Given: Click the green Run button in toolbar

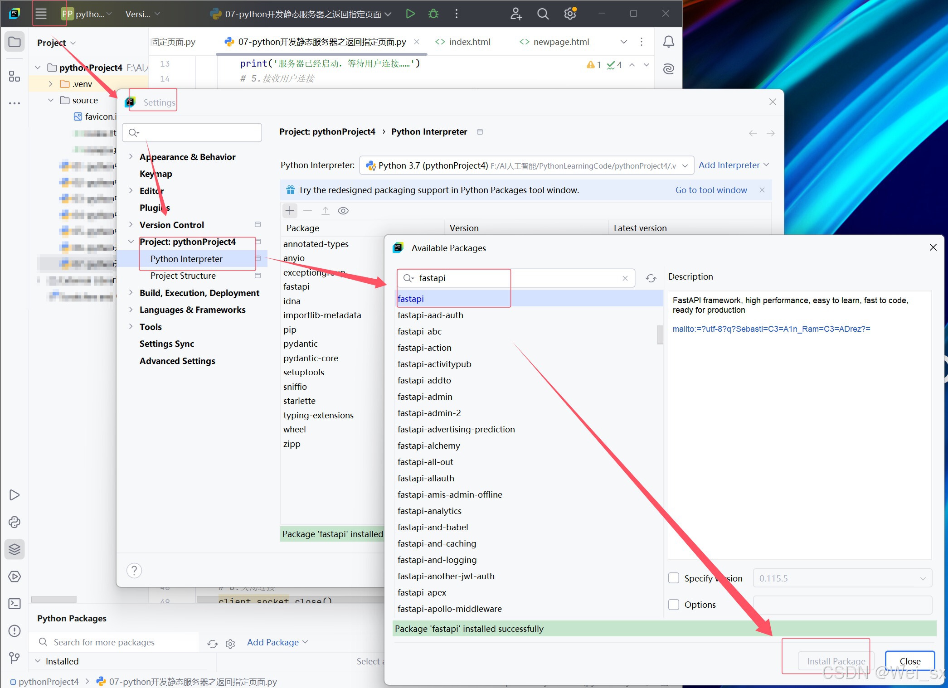Looking at the screenshot, I should tap(410, 14).
